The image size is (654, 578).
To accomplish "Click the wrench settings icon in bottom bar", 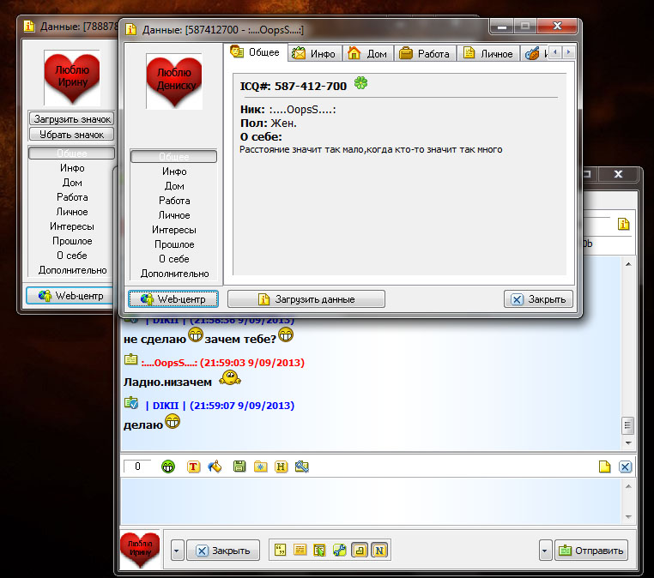I will (x=340, y=550).
